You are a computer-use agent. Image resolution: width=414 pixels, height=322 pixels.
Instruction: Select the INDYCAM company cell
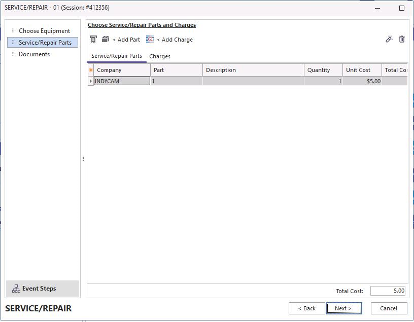[122, 81]
